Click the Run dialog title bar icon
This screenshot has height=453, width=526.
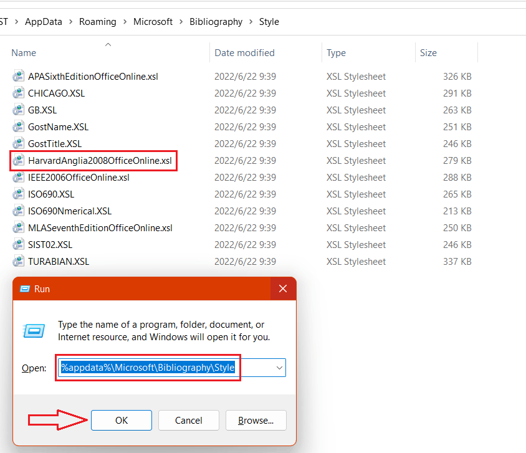click(x=25, y=288)
